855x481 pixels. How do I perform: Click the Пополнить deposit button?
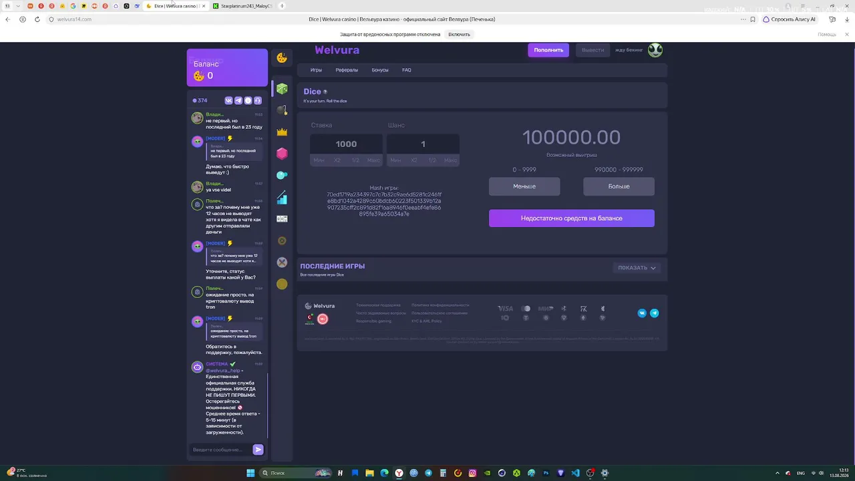click(548, 50)
